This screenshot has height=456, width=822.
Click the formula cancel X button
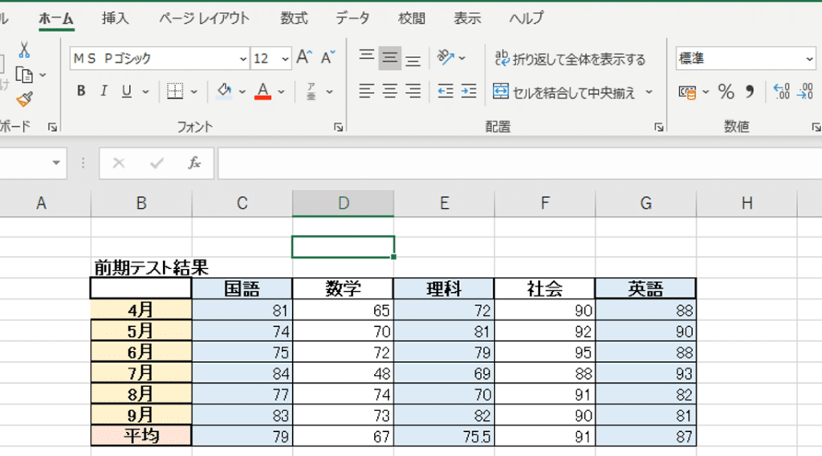point(119,163)
